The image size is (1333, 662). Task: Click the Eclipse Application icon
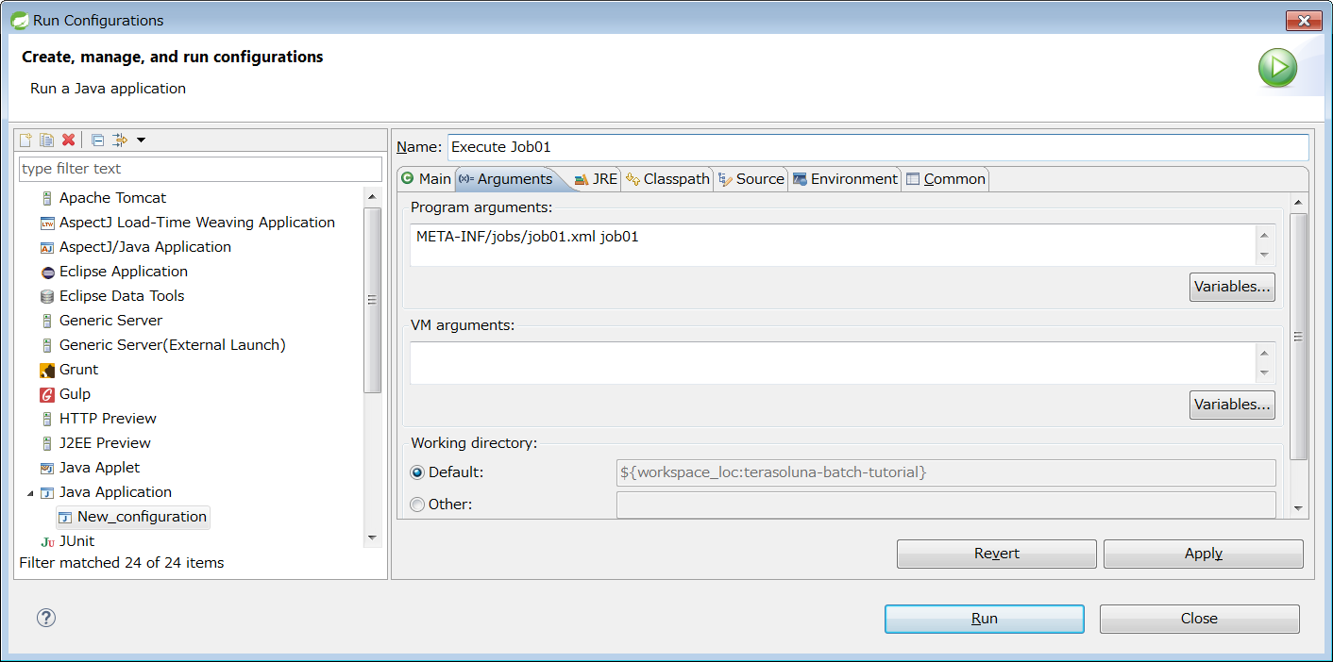[47, 272]
